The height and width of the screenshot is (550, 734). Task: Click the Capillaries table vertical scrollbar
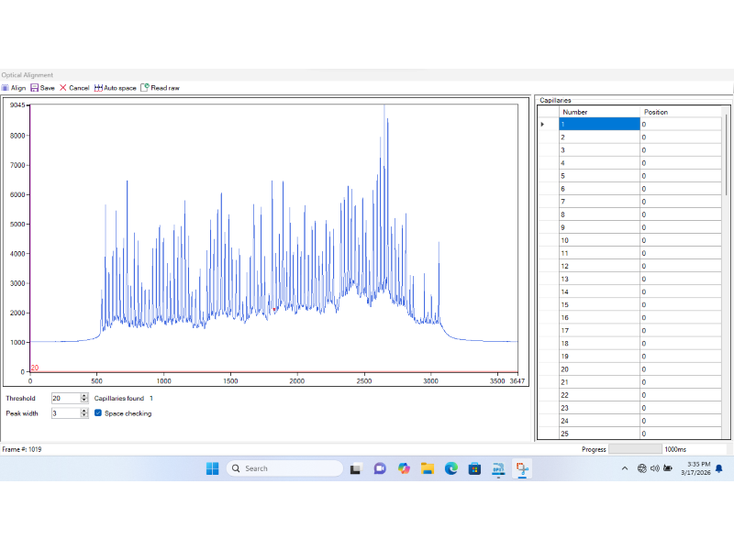[x=726, y=272]
